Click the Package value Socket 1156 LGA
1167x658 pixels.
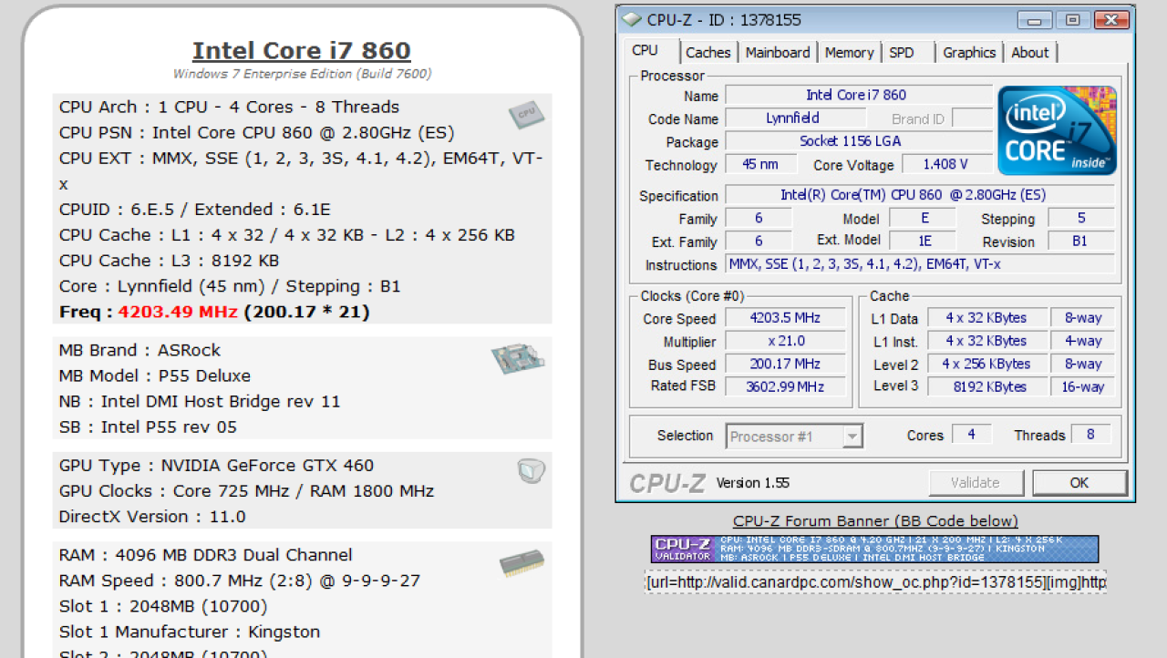point(858,141)
